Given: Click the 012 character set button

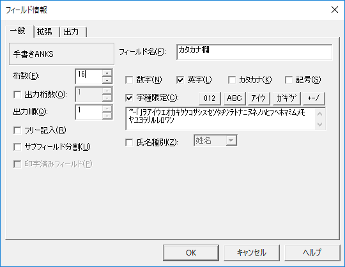Looking at the screenshot, I should click(210, 98).
